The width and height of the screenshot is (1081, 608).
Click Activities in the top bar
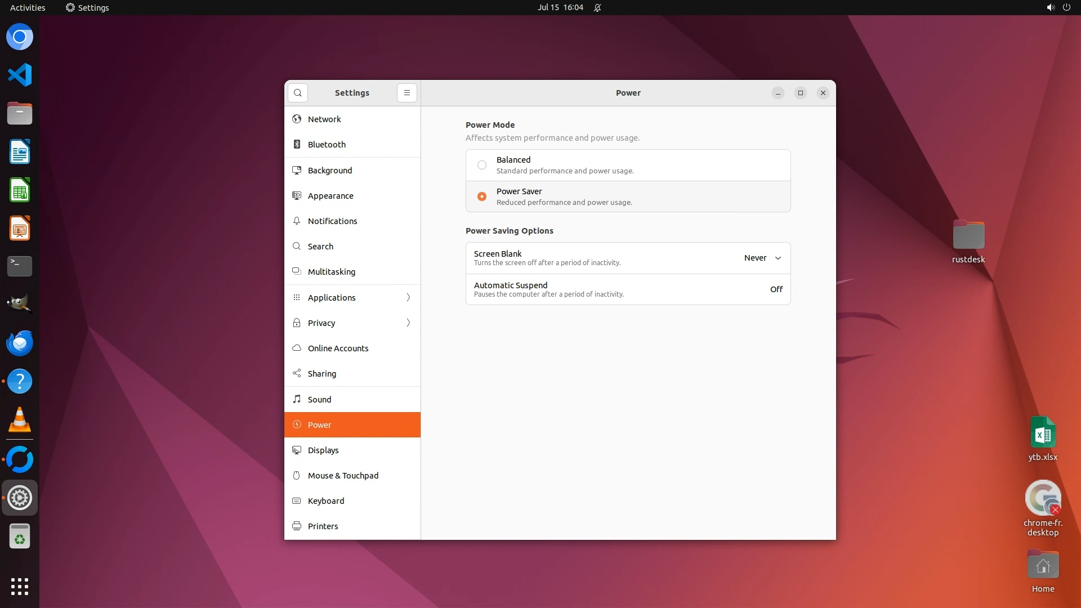(x=28, y=7)
